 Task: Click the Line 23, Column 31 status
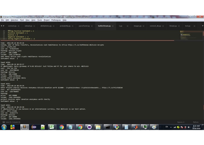[x=13, y=122]
